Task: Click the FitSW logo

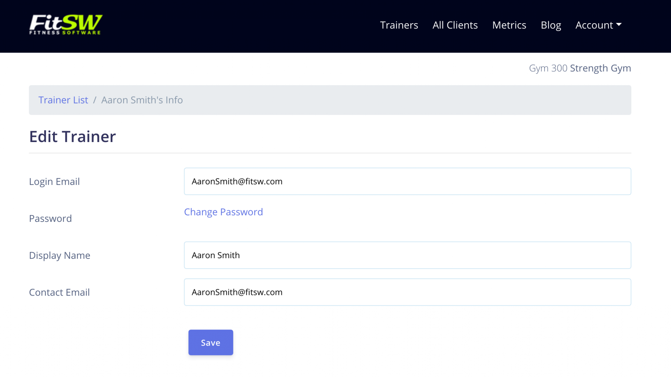Action: pos(65,24)
